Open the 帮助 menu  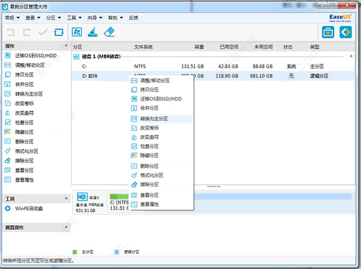[x=116, y=17]
